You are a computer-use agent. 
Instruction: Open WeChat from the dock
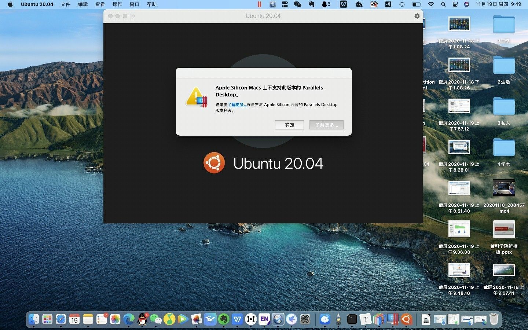(x=156, y=319)
